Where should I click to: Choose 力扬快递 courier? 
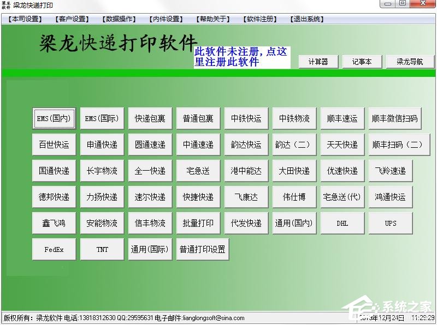click(x=102, y=197)
